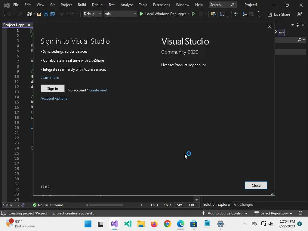Click the pin auto-hide icon of side panel
308x231 pixels.
coord(297,25)
